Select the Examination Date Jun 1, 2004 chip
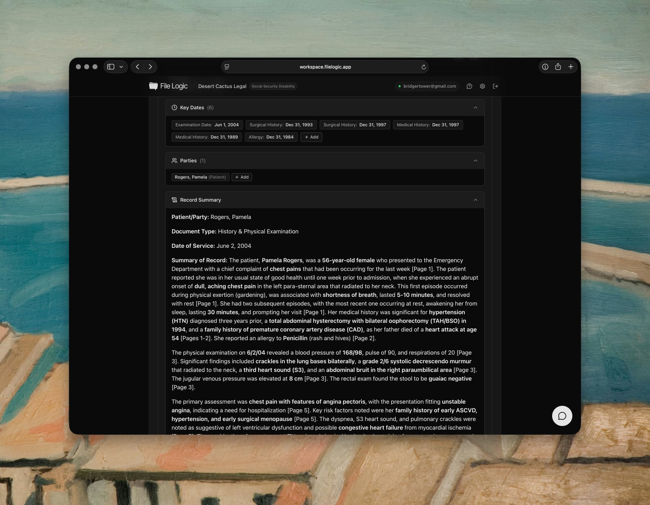 pyautogui.click(x=207, y=125)
